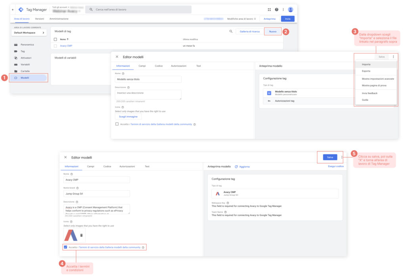The image size is (406, 278).
Task: Open Modelli in the sidebar
Action: click(x=28, y=78)
